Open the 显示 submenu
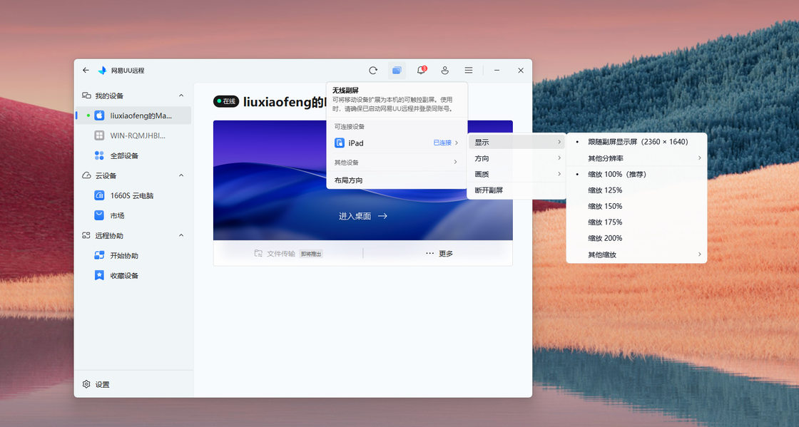The width and height of the screenshot is (799, 427). point(516,143)
